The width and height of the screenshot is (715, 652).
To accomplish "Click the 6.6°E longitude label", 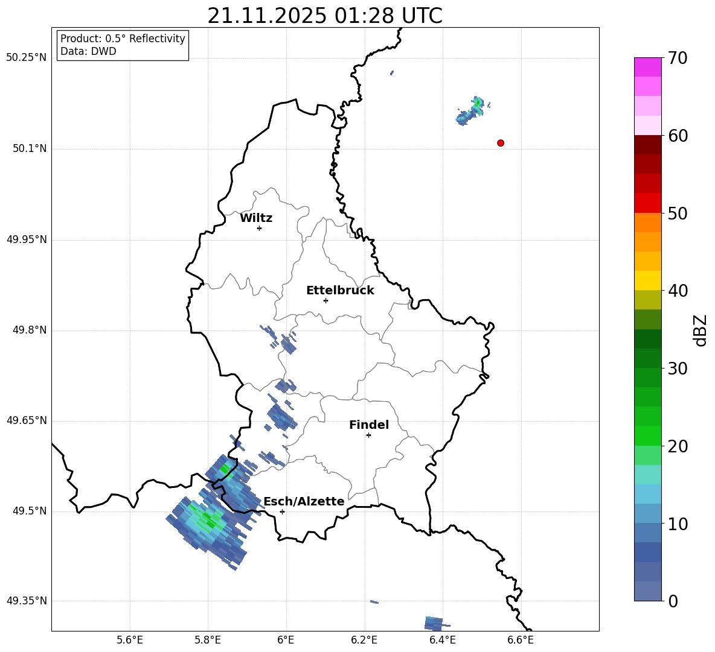I will pyautogui.click(x=521, y=640).
